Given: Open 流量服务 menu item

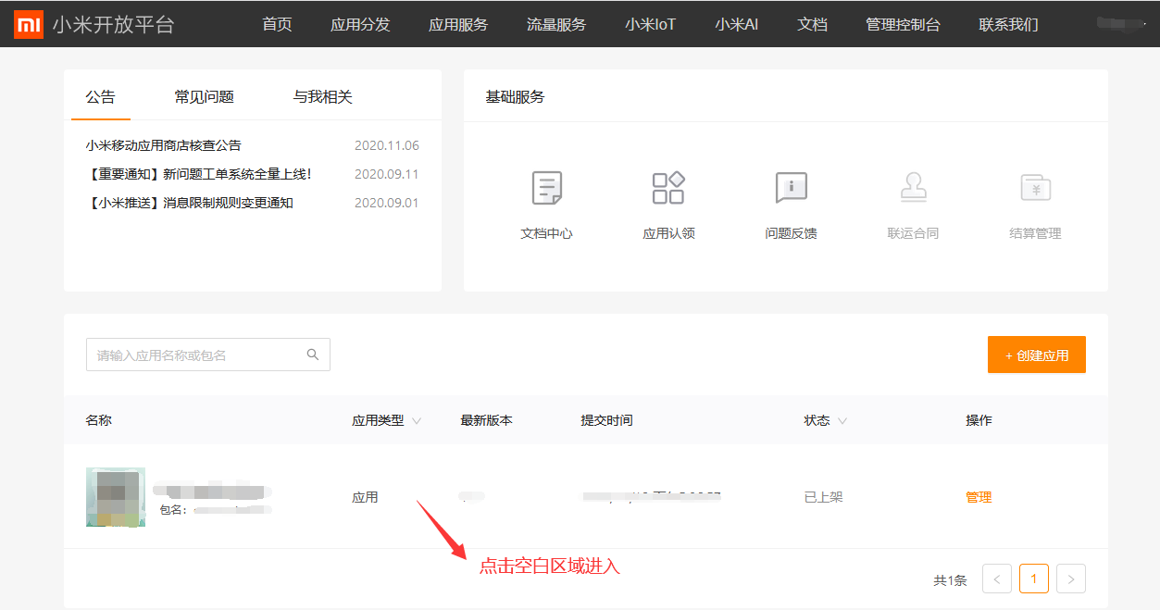Looking at the screenshot, I should (x=556, y=25).
